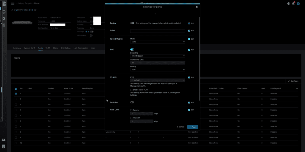Click the LED Blinking locate icon
The width and height of the screenshot is (305, 152).
pos(91,35)
